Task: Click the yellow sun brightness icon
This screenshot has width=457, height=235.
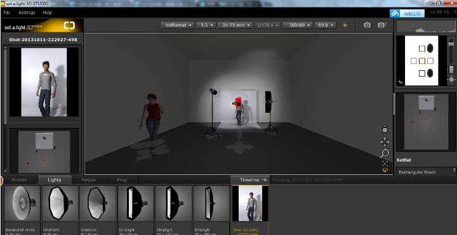Action: pyautogui.click(x=345, y=25)
